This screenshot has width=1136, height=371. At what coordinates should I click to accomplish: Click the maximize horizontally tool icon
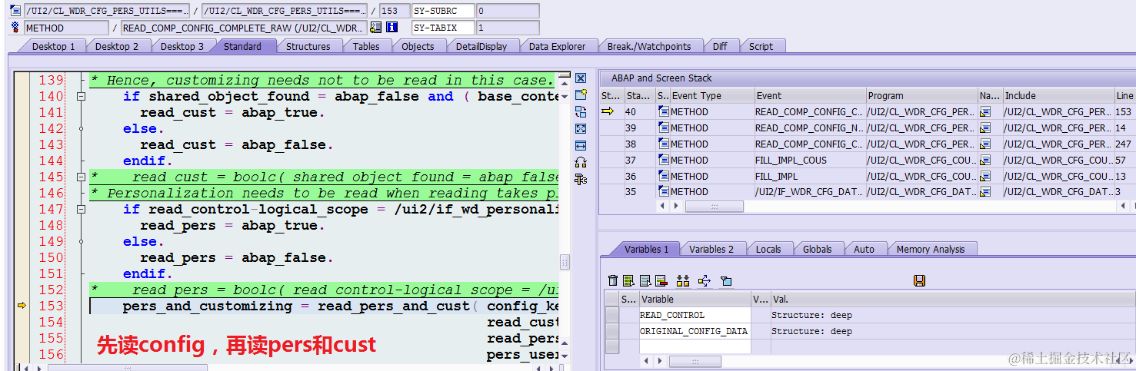coord(581,145)
